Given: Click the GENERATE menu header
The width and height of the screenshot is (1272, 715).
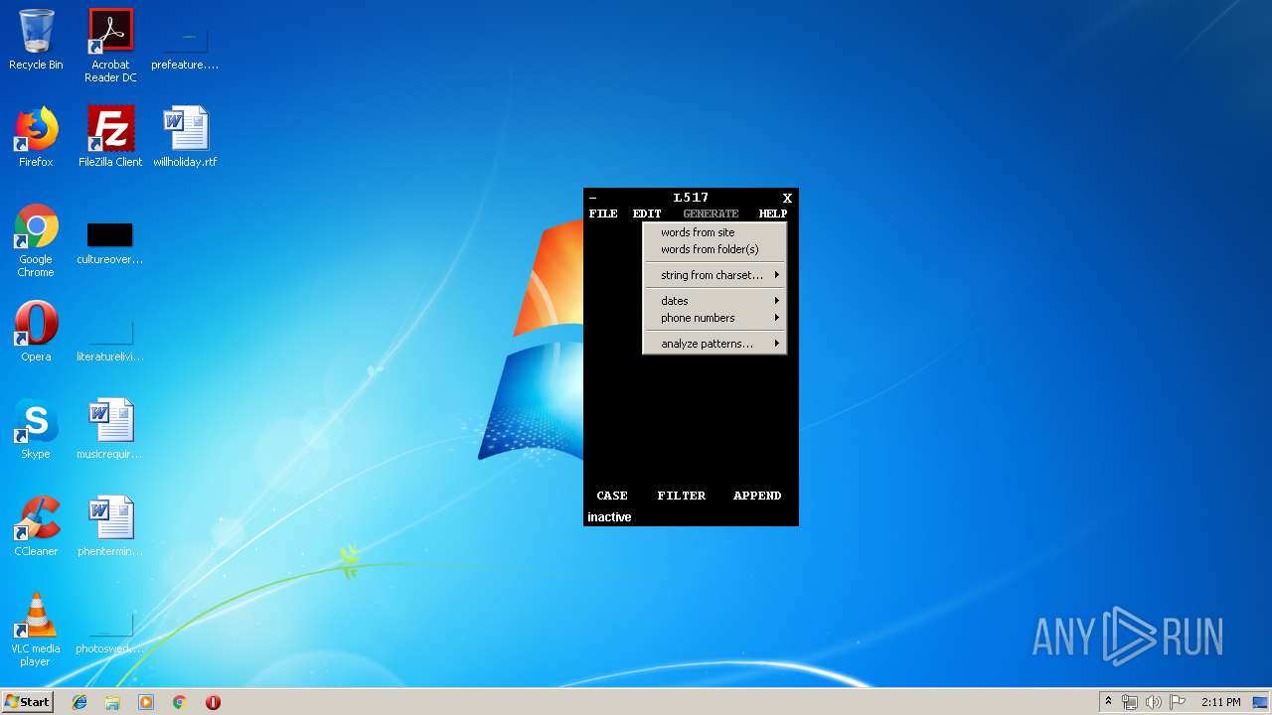Looking at the screenshot, I should pyautogui.click(x=711, y=214).
